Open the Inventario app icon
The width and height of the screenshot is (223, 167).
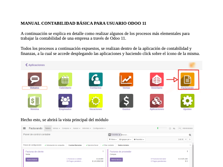pos(157,79)
